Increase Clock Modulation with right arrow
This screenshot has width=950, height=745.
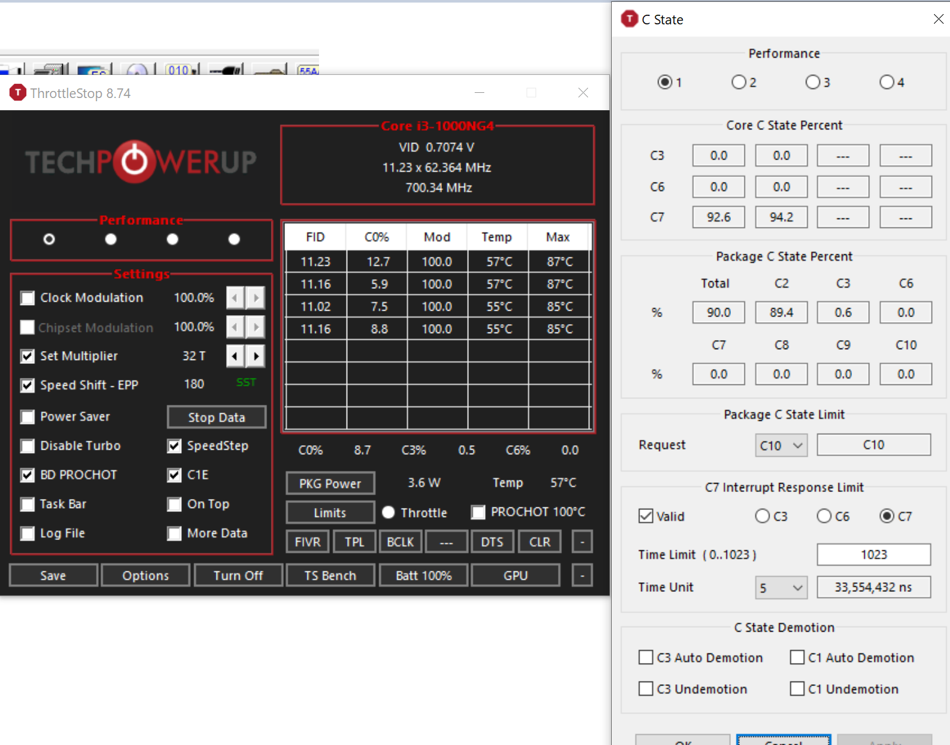pos(256,298)
